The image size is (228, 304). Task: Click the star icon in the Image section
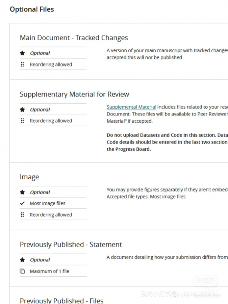coord(22,192)
